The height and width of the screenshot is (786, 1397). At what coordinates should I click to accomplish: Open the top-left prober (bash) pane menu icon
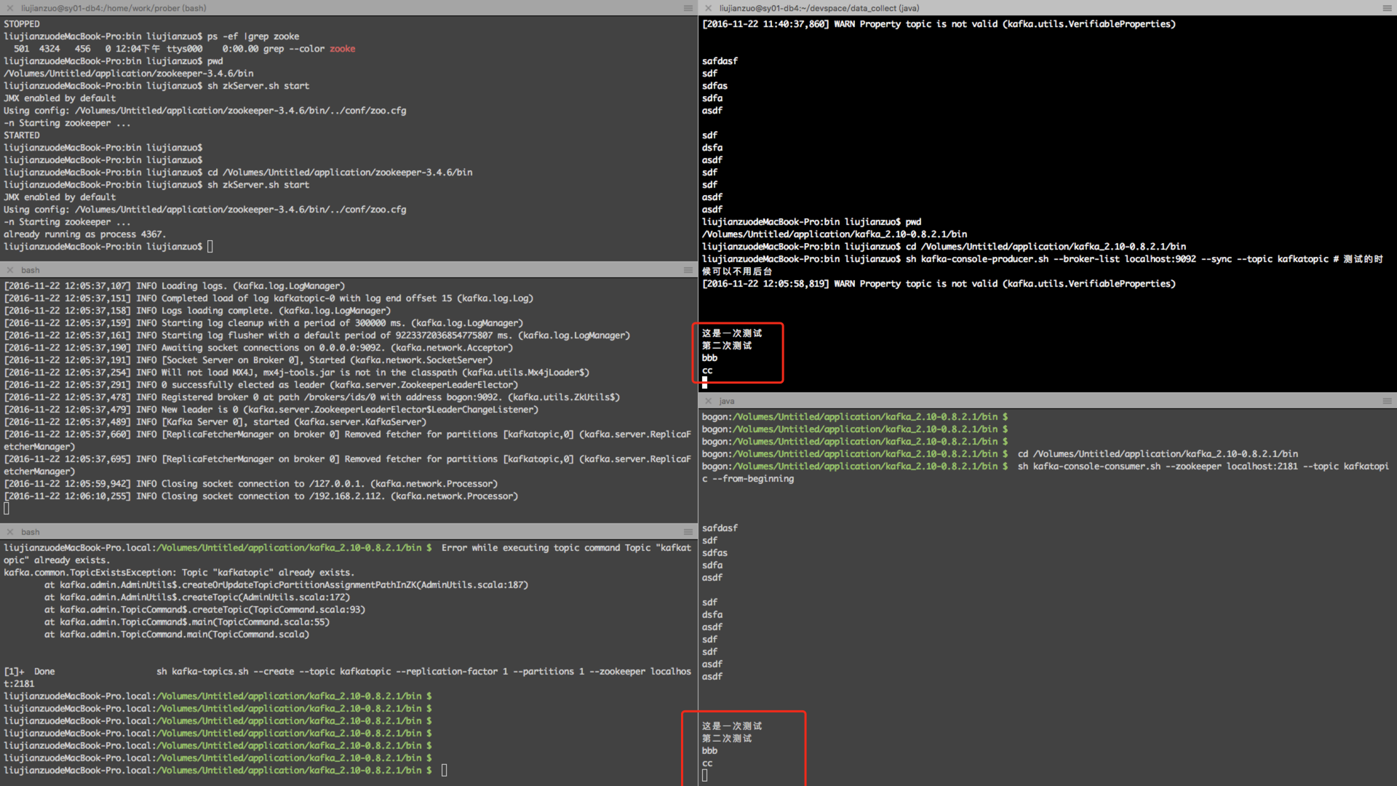click(x=688, y=8)
